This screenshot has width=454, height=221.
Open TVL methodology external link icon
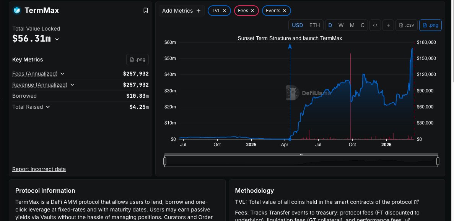(417, 202)
